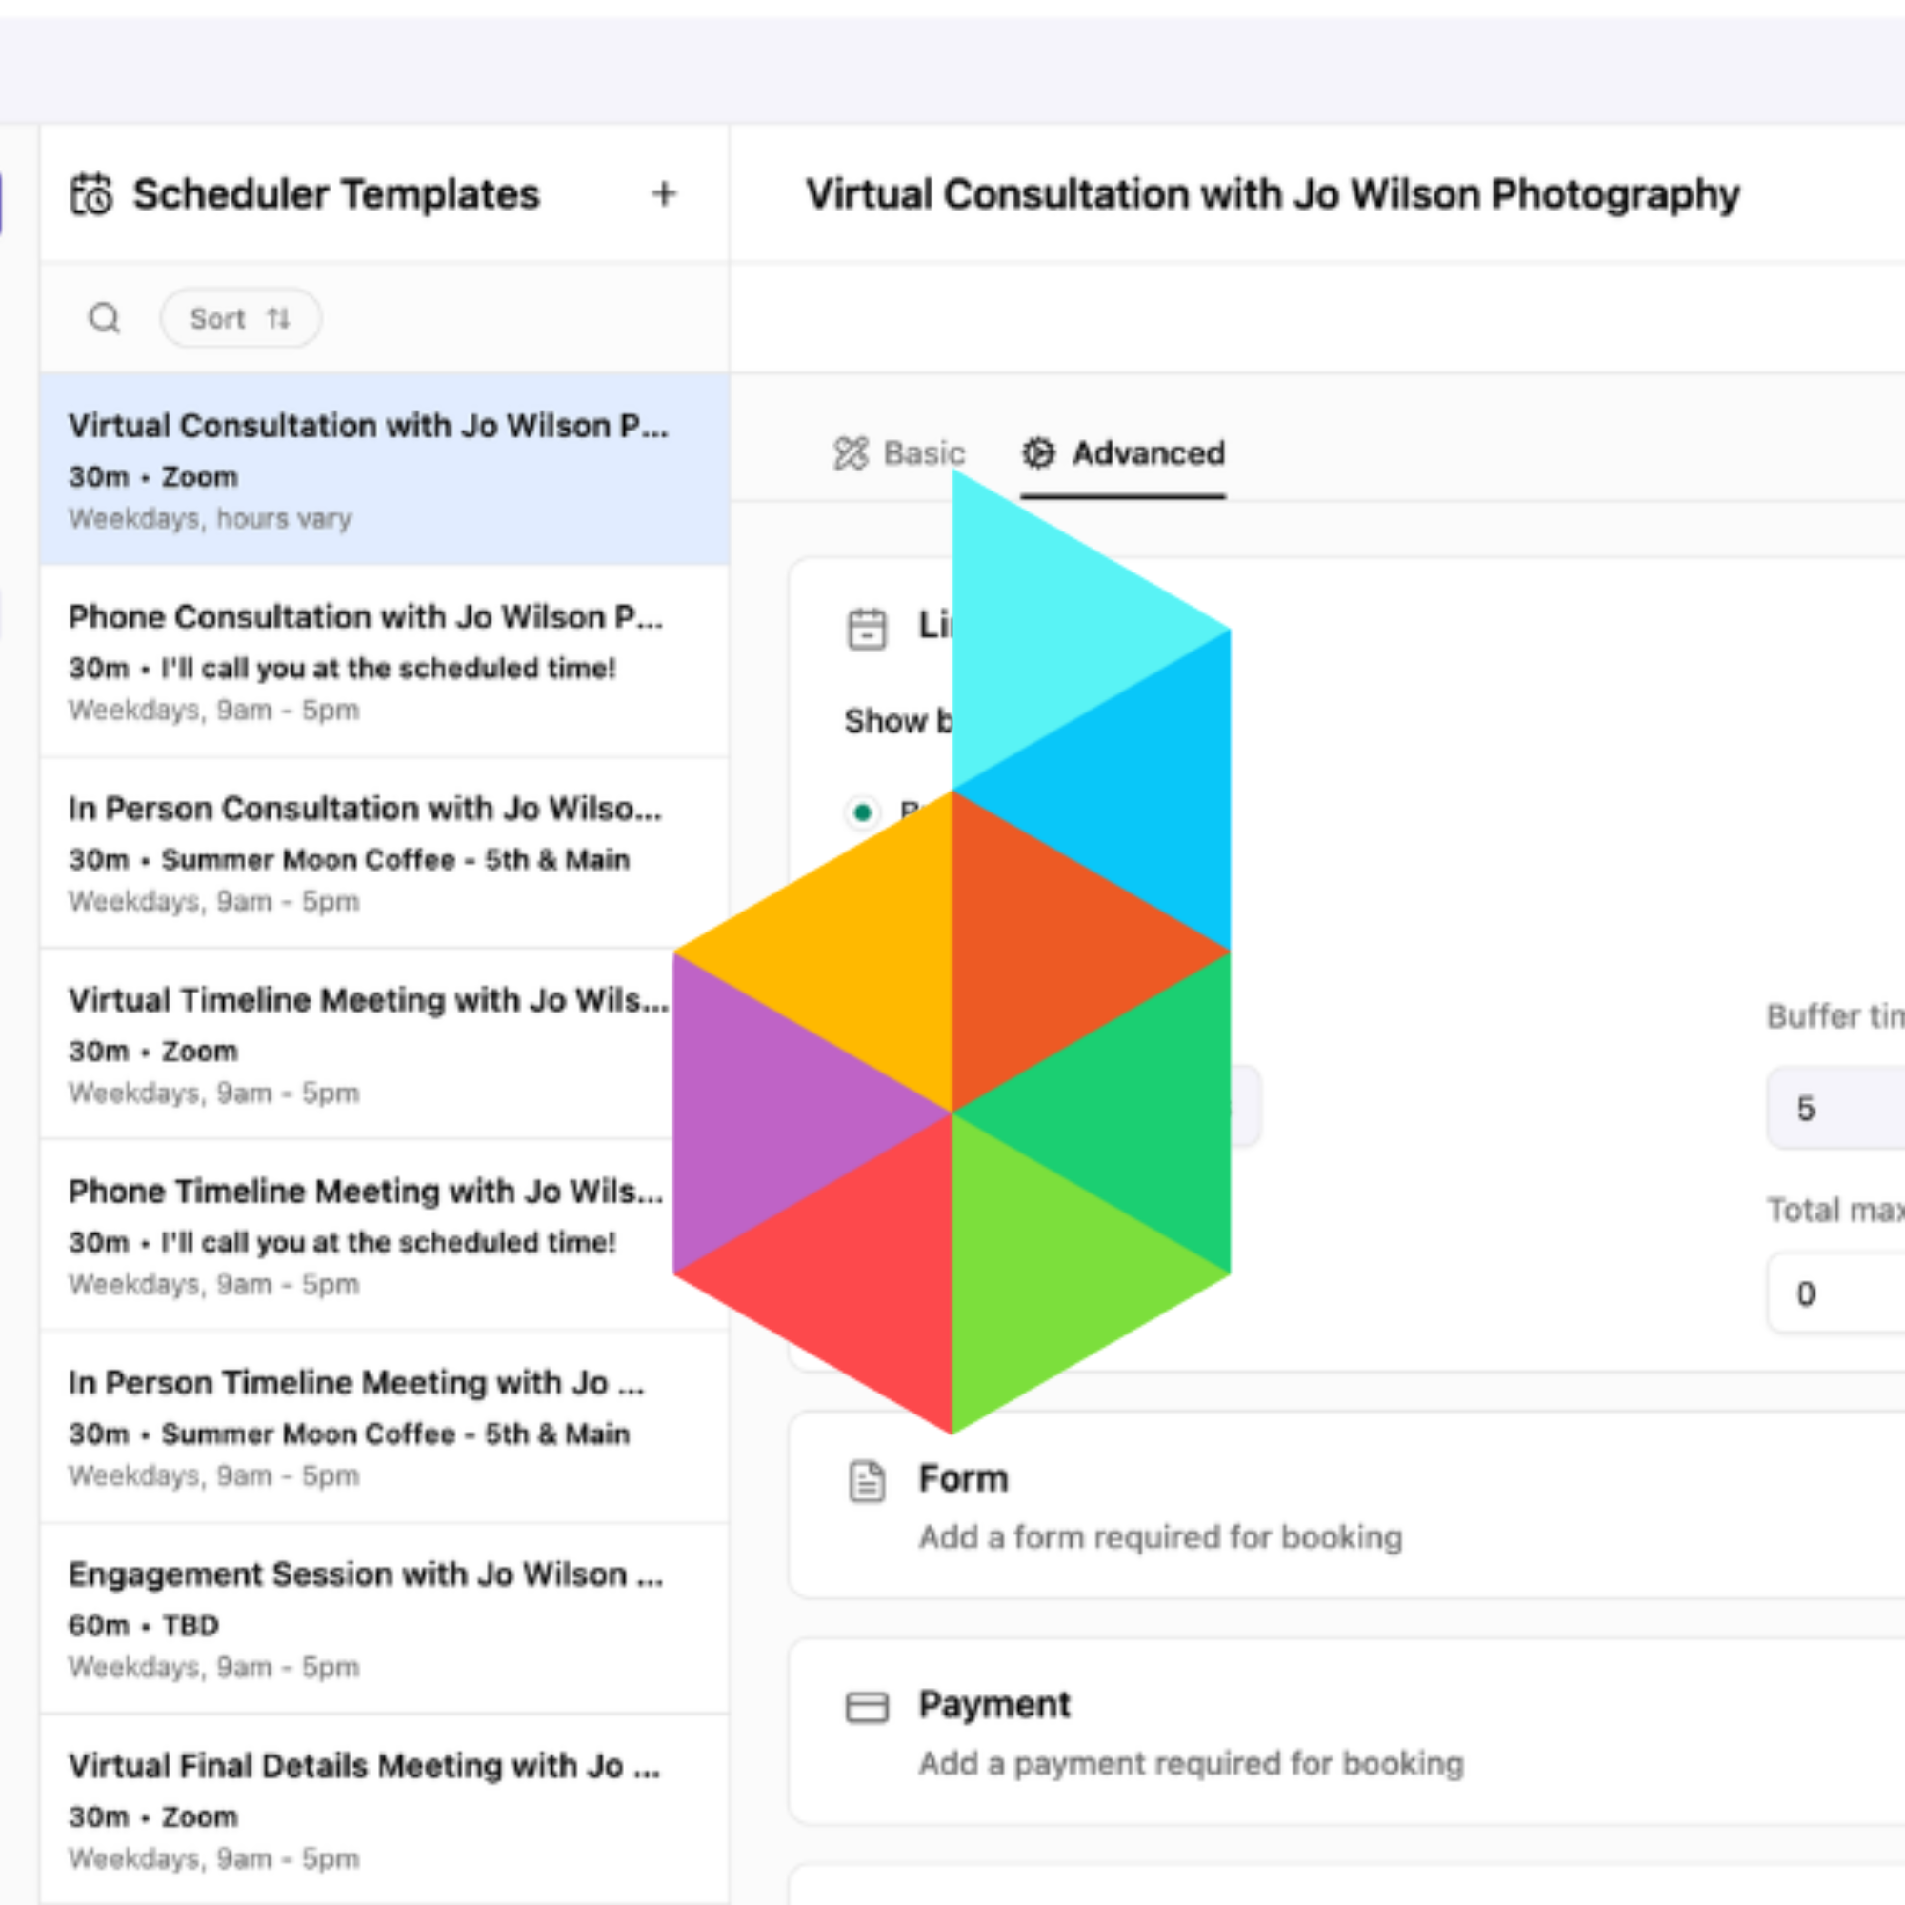Switch to the Advanced tab
Viewport: 1905px width, 1905px height.
click(x=1123, y=453)
